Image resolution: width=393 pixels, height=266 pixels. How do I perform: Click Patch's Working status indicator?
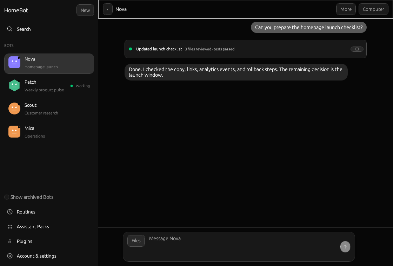pyautogui.click(x=80, y=86)
